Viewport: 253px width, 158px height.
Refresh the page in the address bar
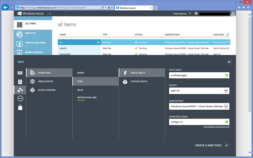112,8
